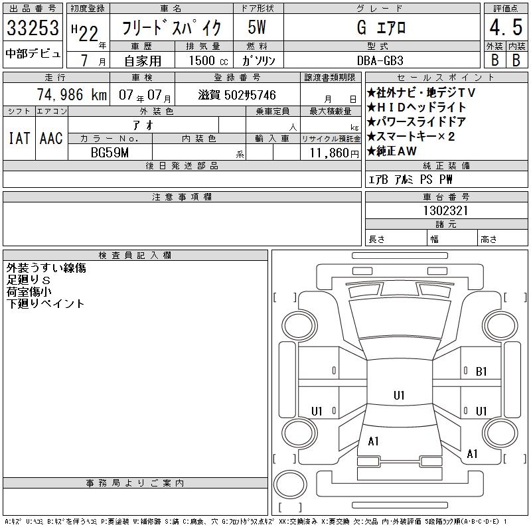The image size is (531, 531).
Task: Click the upper-right wheel circle in diagram
Action: (500, 327)
